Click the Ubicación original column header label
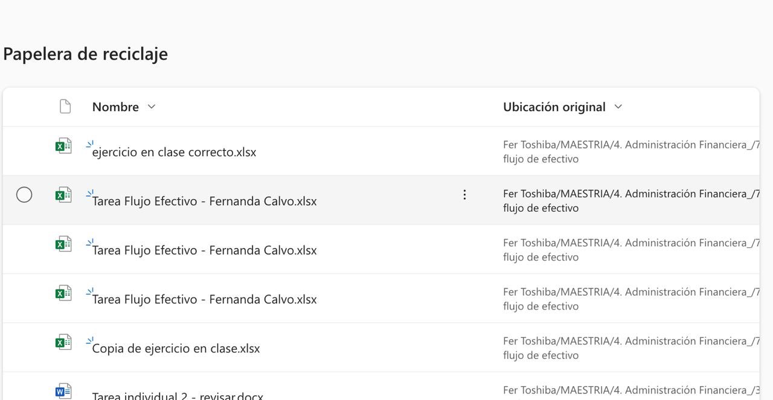Viewport: 773px width, 400px height. [x=554, y=107]
